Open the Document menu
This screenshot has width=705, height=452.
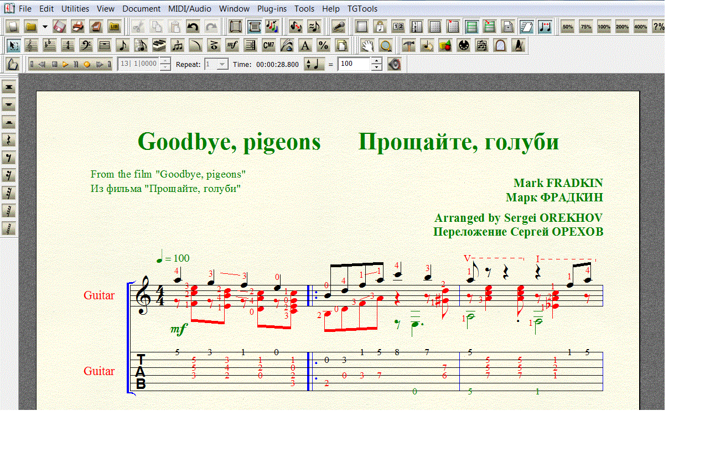(142, 9)
